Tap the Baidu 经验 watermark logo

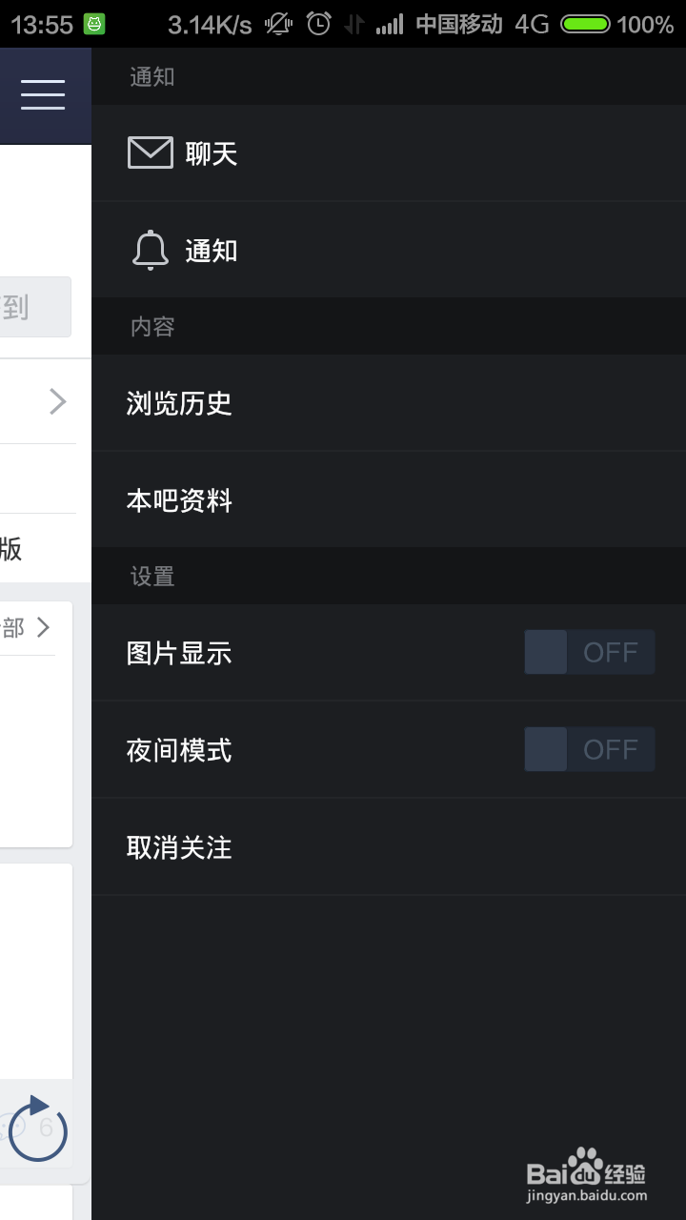pyautogui.click(x=587, y=1173)
